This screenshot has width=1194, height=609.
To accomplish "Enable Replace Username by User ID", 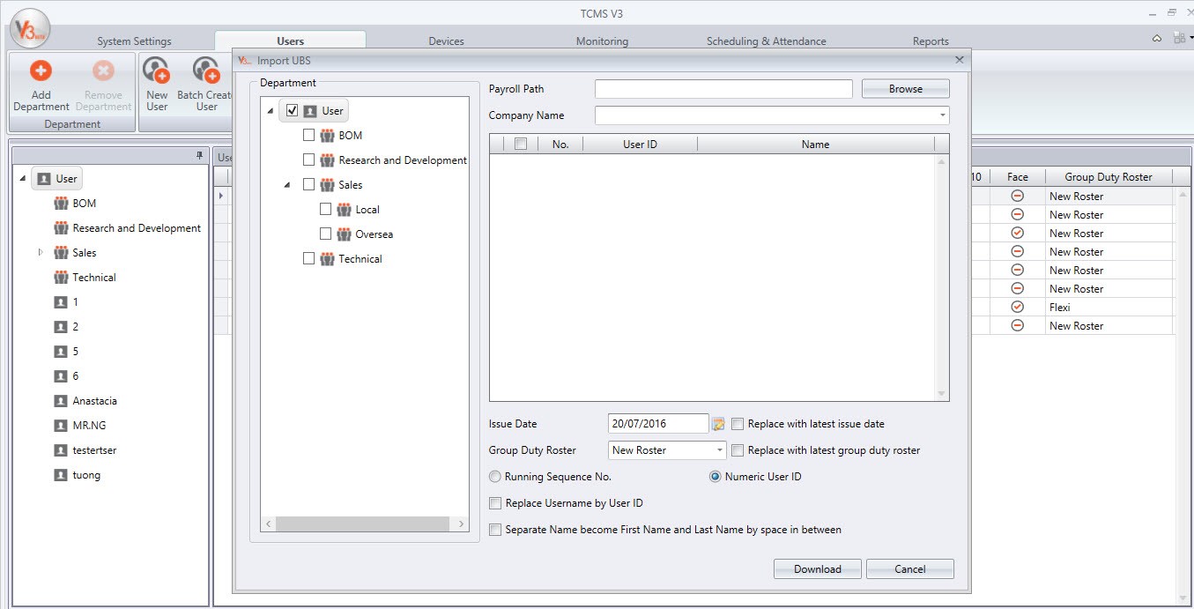I will coord(495,503).
